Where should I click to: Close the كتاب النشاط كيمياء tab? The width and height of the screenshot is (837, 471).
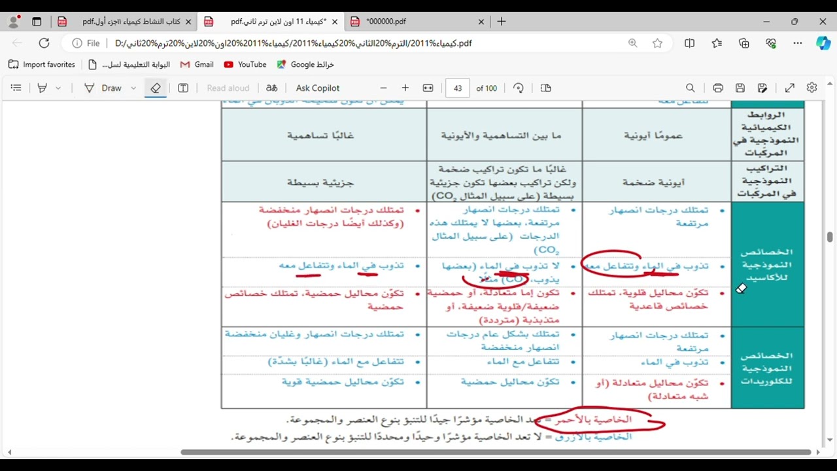pos(188,22)
